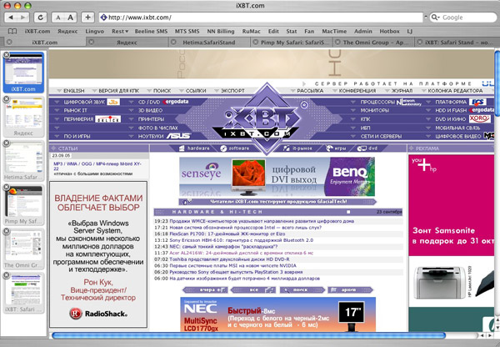Screen dimensions: 500x347
Task: Open news about Sony Ericsson HBH-610
Action: (242, 240)
